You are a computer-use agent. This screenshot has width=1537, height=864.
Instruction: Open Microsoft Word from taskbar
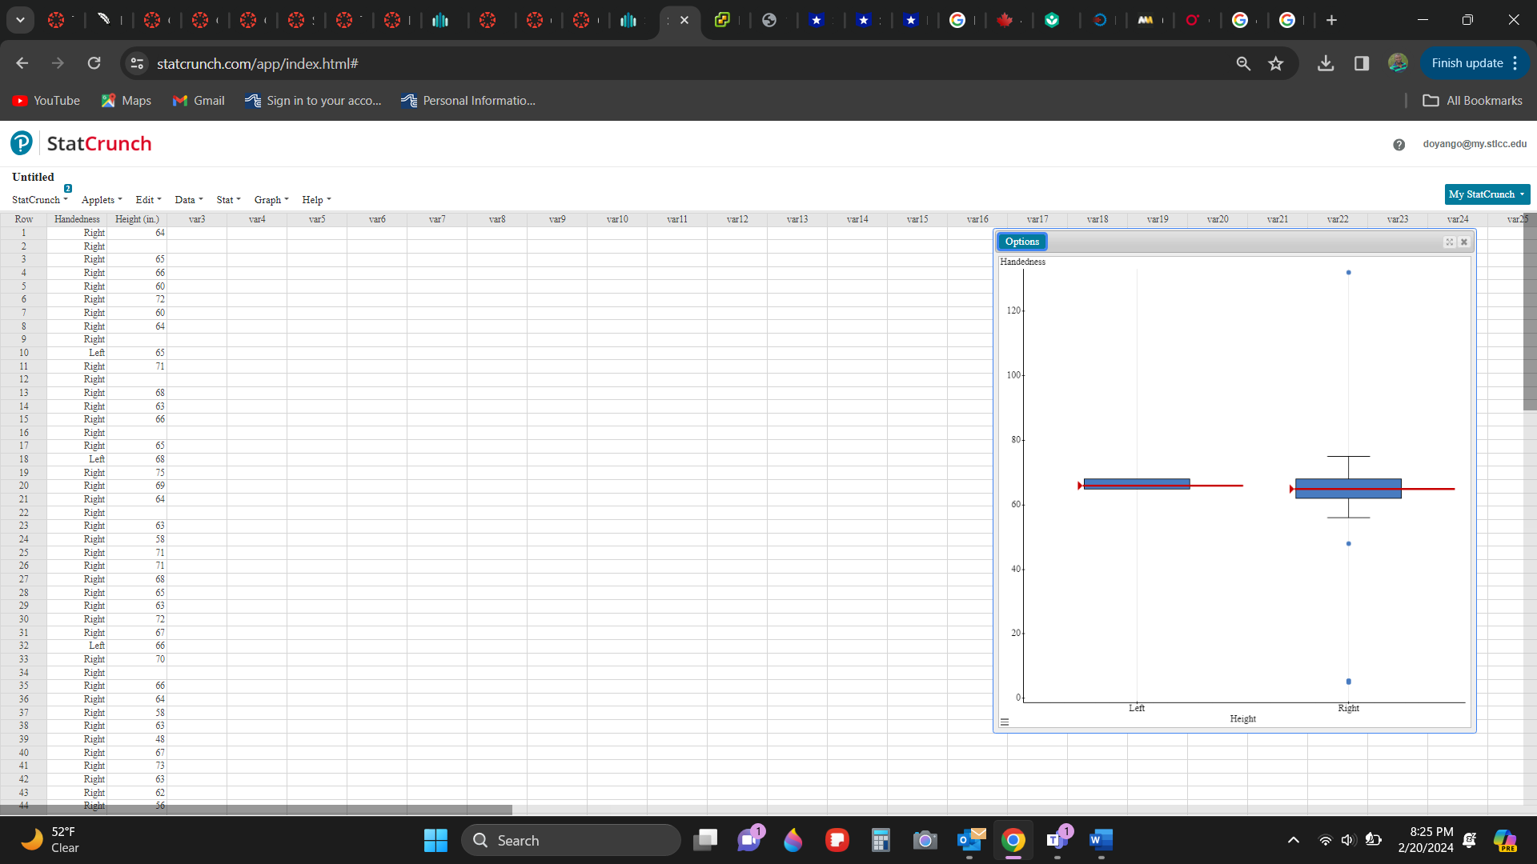click(x=1101, y=840)
